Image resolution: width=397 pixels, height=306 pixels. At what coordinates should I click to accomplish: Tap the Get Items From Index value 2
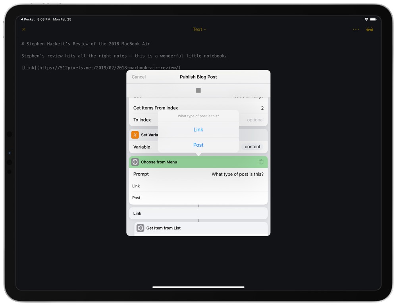pos(262,108)
